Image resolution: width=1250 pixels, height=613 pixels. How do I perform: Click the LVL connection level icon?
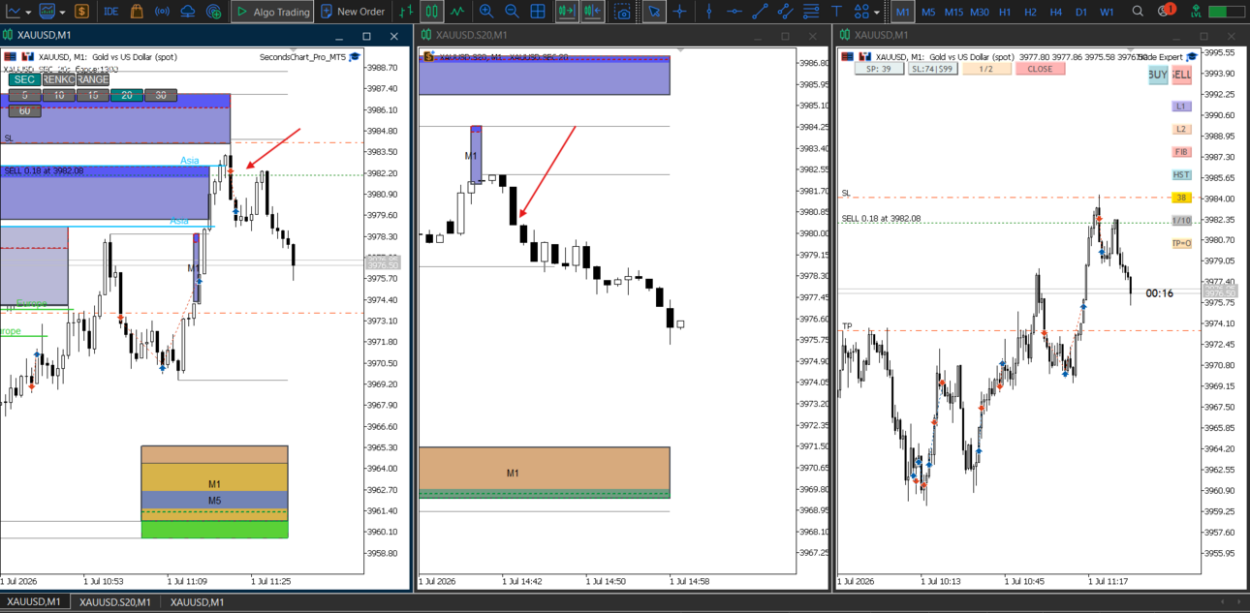click(1197, 12)
